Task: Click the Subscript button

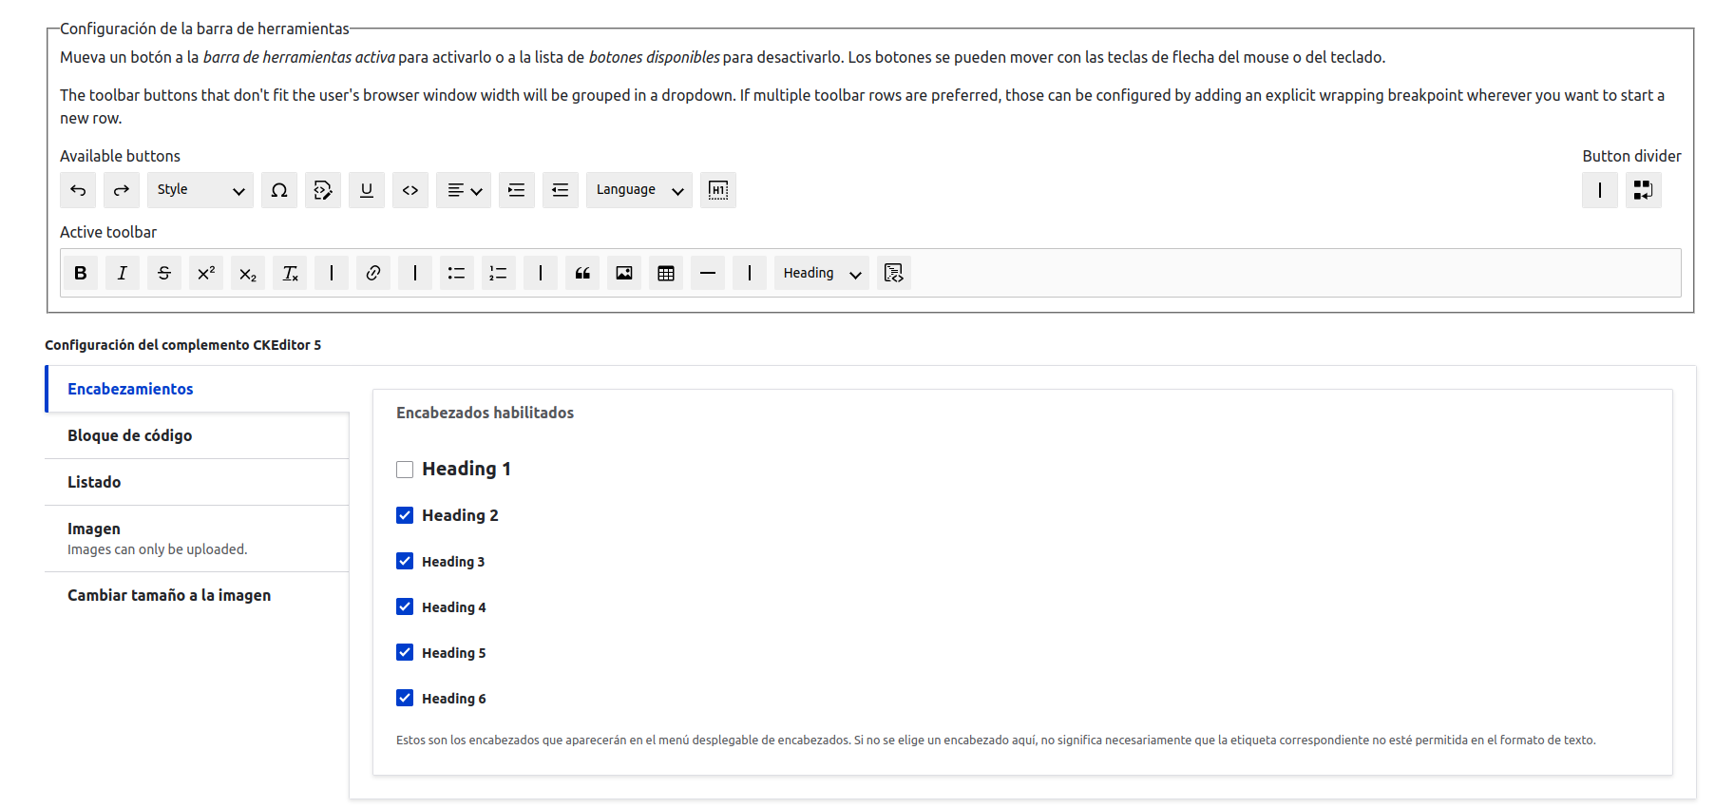Action: pos(248,273)
